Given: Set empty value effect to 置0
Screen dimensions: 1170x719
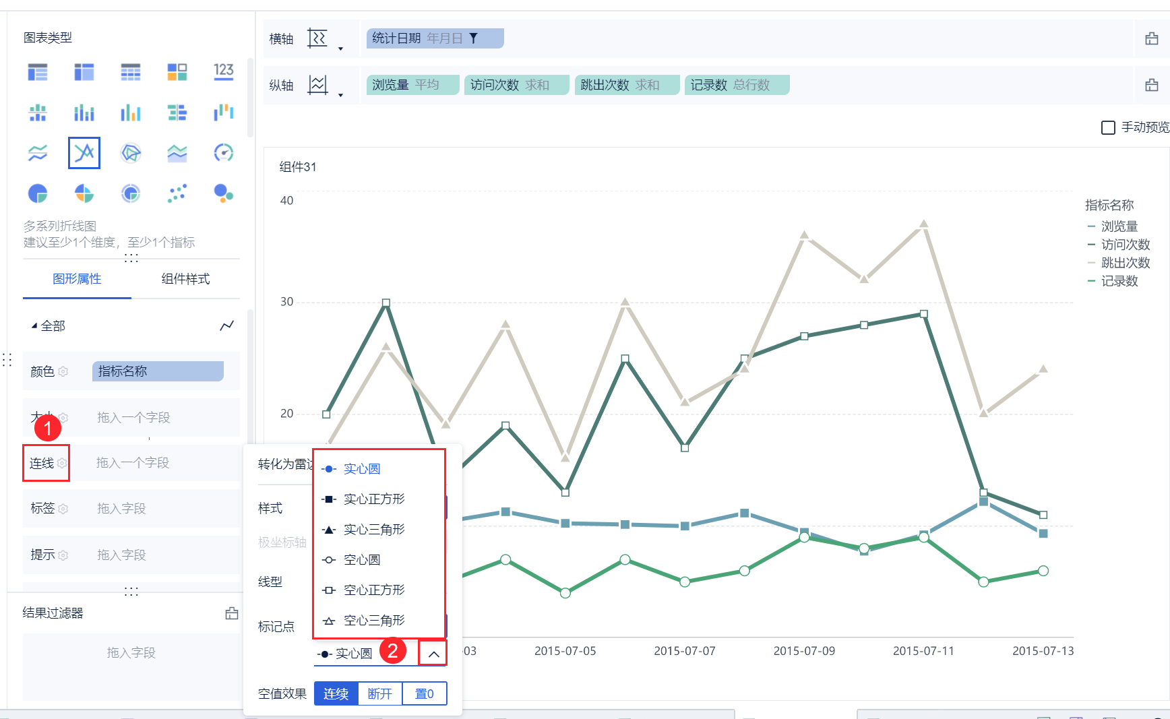Looking at the screenshot, I should pyautogui.click(x=424, y=693).
